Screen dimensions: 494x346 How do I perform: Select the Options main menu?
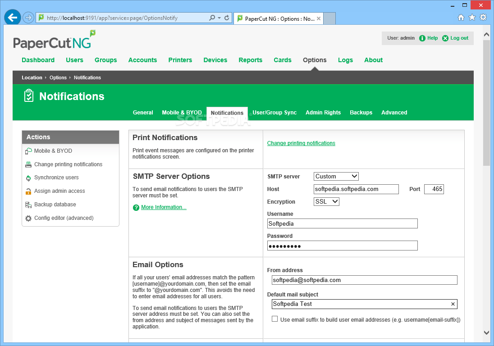click(315, 60)
